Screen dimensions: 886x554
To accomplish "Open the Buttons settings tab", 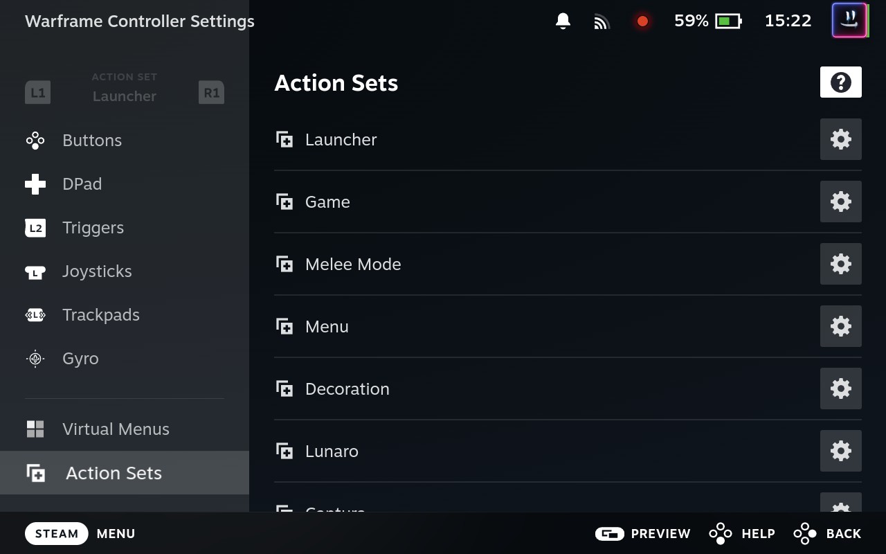I will click(x=92, y=141).
